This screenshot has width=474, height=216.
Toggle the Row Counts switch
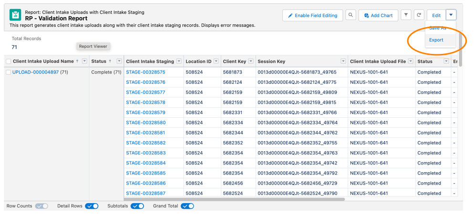pyautogui.click(x=42, y=206)
